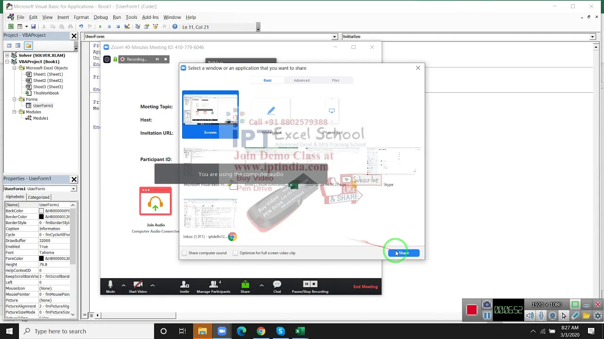The height and width of the screenshot is (339, 604).
Task: Click Pause/Stop Recording in Zoom toolbar
Action: 310,287
